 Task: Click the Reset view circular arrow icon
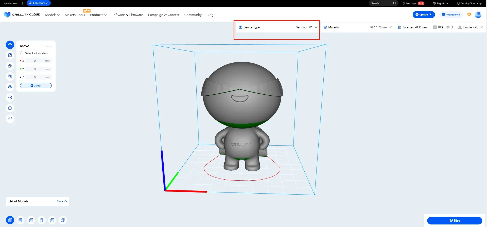pos(10,98)
